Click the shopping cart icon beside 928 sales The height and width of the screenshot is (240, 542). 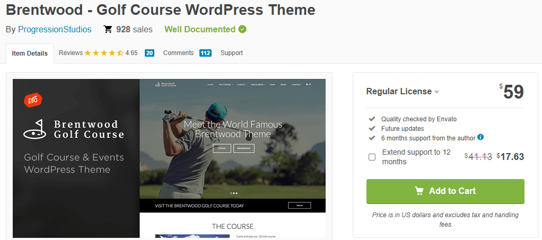click(x=108, y=29)
